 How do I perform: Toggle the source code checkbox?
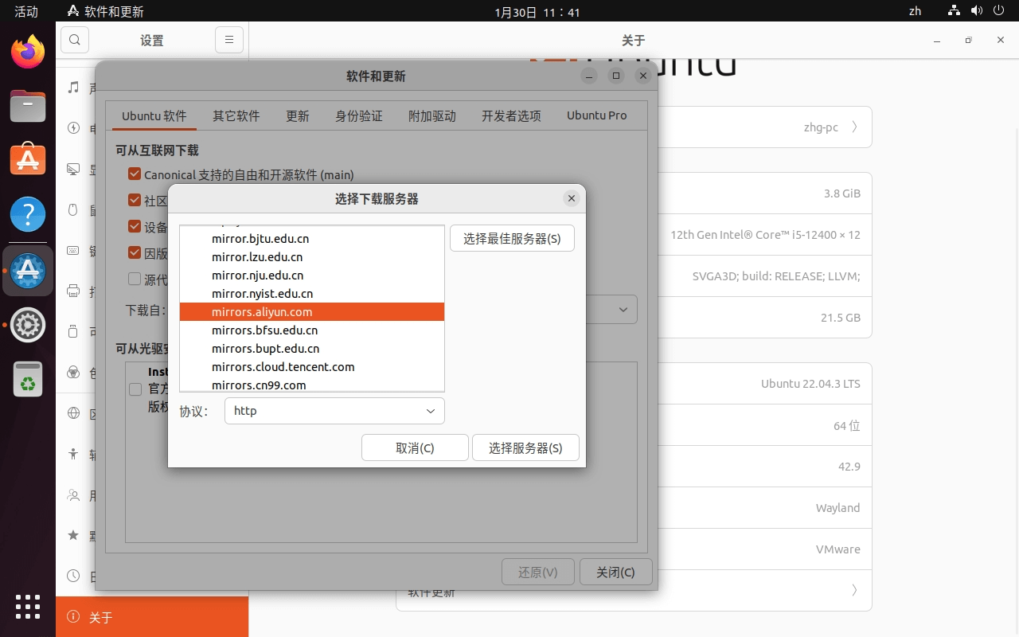(x=135, y=279)
